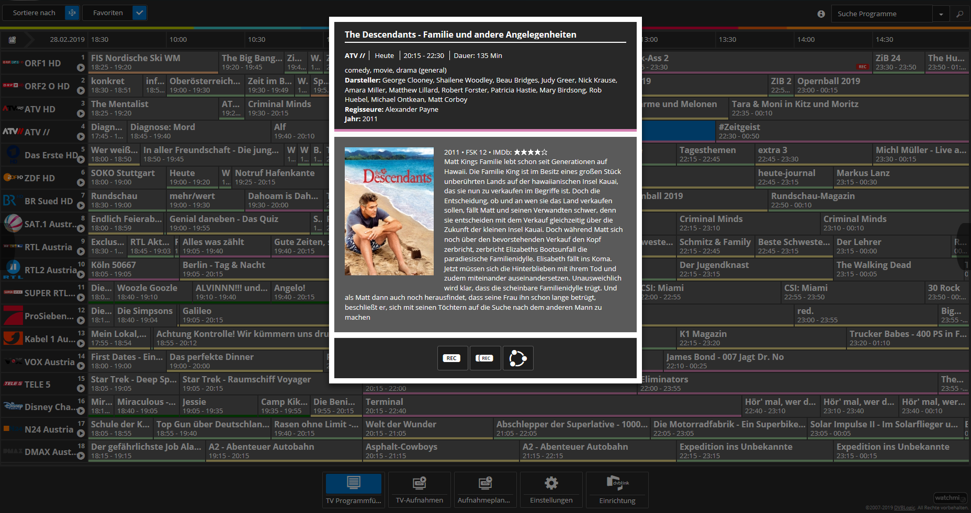Open Tagesthemen 22:15 programme

point(716,154)
